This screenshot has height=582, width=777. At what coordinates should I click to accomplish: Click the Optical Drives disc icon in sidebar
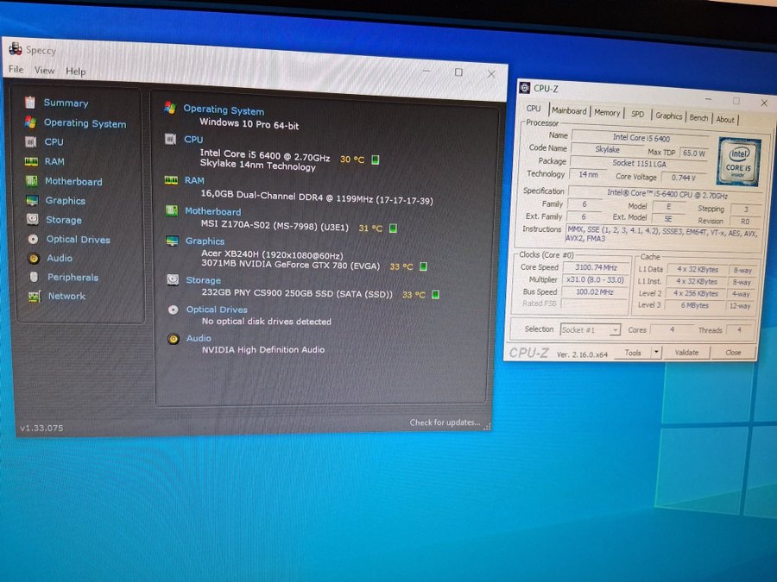(33, 239)
